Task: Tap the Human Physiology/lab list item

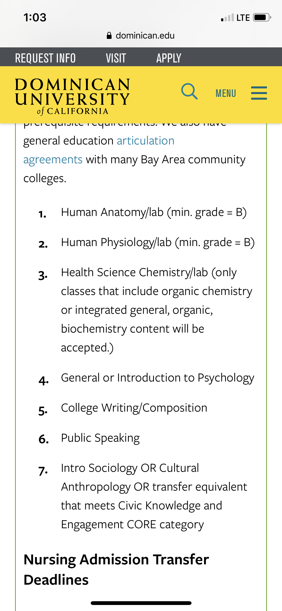Action: click(158, 242)
